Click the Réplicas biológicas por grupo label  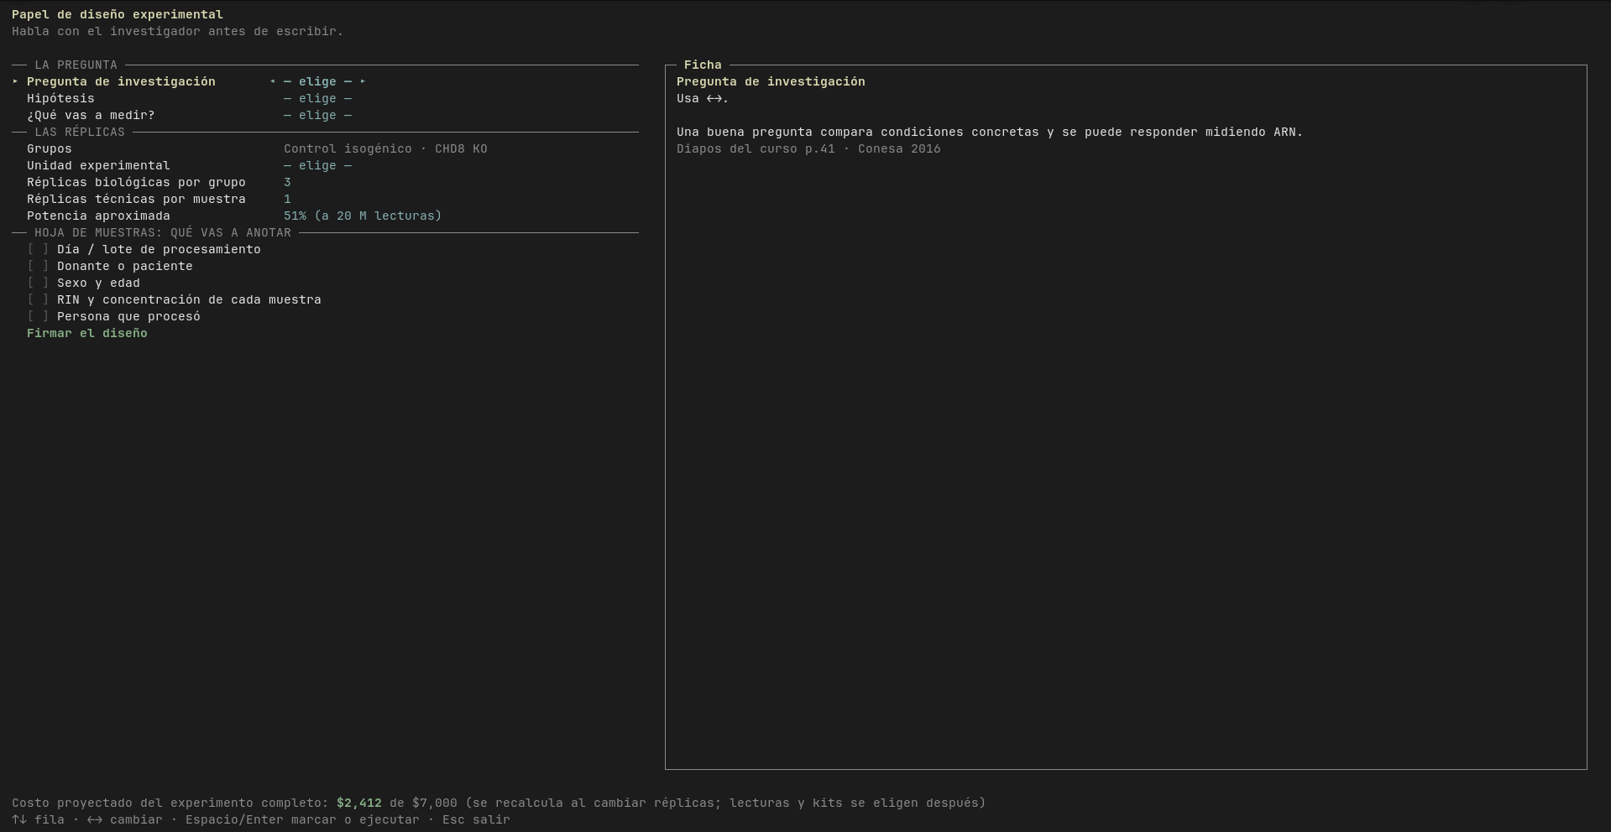136,182
